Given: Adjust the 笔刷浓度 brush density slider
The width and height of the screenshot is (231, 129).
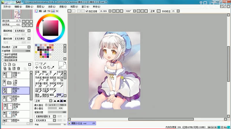Looking at the screenshot, I should click(x=57, y=112).
